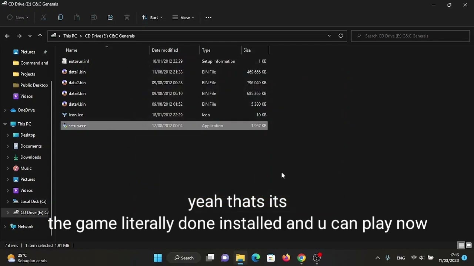Expand the Network tree node
Image resolution: width=474 pixels, height=266 pixels.
tap(5, 226)
